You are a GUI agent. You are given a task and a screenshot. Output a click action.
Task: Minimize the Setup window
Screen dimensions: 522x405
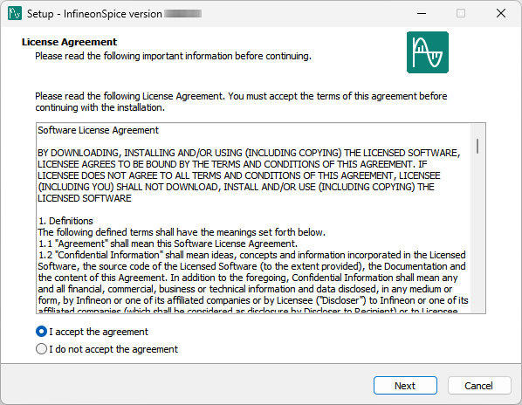(x=422, y=13)
